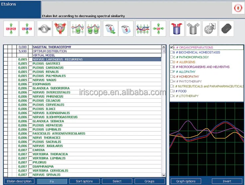
Task: Click the red power exit icon
Action: click(237, 8)
